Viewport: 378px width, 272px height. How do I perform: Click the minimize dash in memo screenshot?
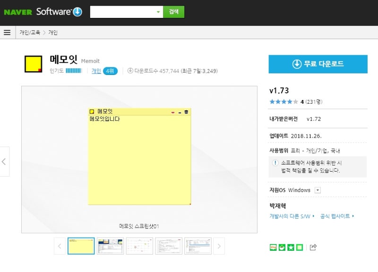coord(180,113)
